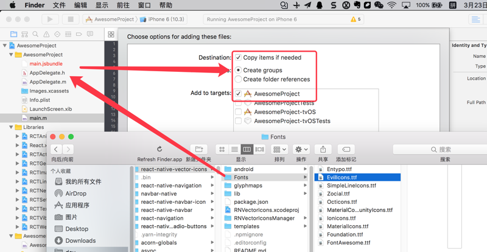This screenshot has width=487, height=252.
Task: Open the Test navigator diamond icon
Action: (x=57, y=34)
